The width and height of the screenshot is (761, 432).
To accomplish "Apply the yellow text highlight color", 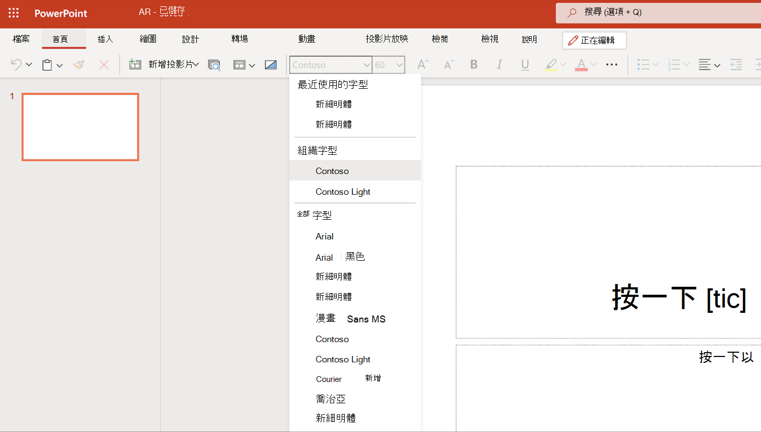I will tap(551, 65).
